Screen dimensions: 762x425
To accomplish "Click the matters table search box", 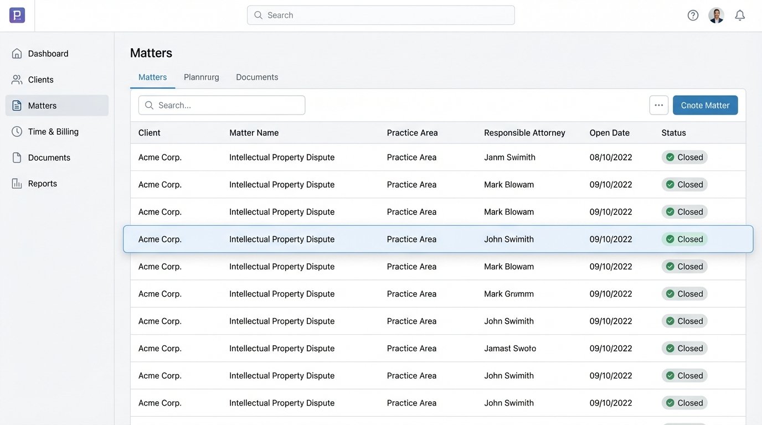I will click(x=222, y=105).
